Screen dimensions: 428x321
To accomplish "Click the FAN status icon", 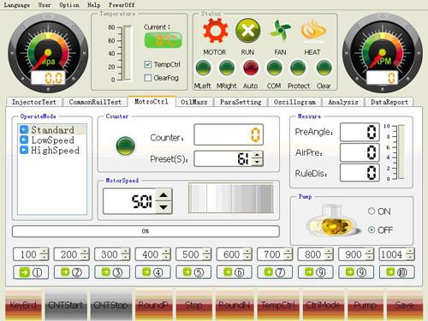I will tap(280, 30).
